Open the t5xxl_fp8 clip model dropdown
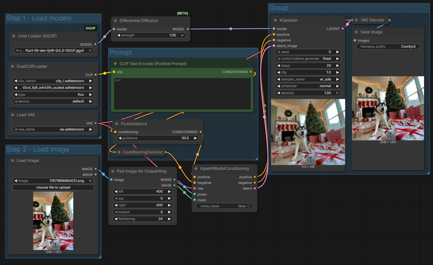The image size is (433, 265). tap(53, 88)
